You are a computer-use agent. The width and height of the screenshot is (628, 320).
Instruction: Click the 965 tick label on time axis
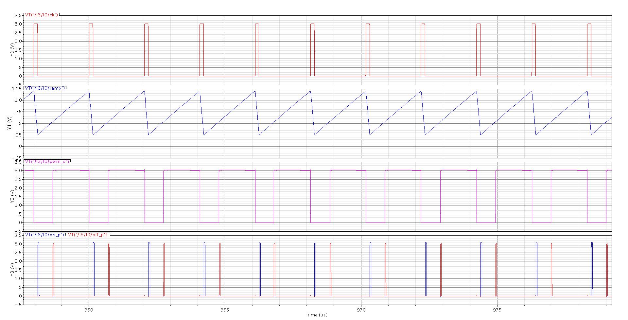coord(225,309)
